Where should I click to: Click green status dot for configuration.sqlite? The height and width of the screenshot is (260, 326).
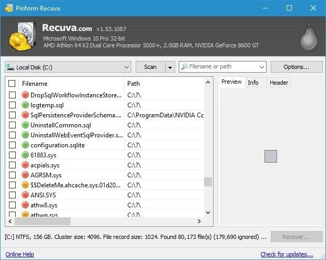point(25,145)
